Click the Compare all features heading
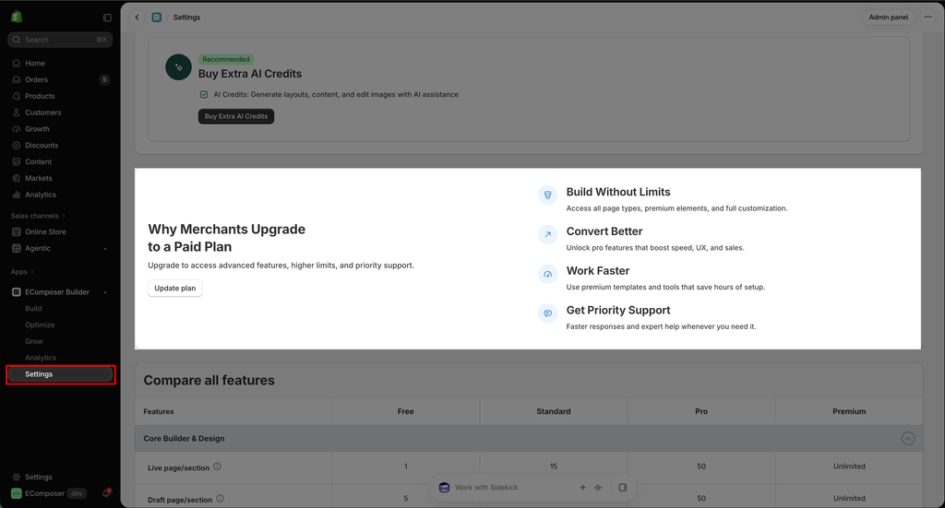 (209, 381)
